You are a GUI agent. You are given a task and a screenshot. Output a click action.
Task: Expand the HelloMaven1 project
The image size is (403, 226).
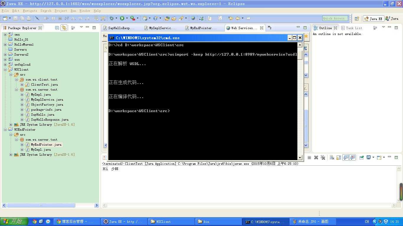[x=5, y=45]
